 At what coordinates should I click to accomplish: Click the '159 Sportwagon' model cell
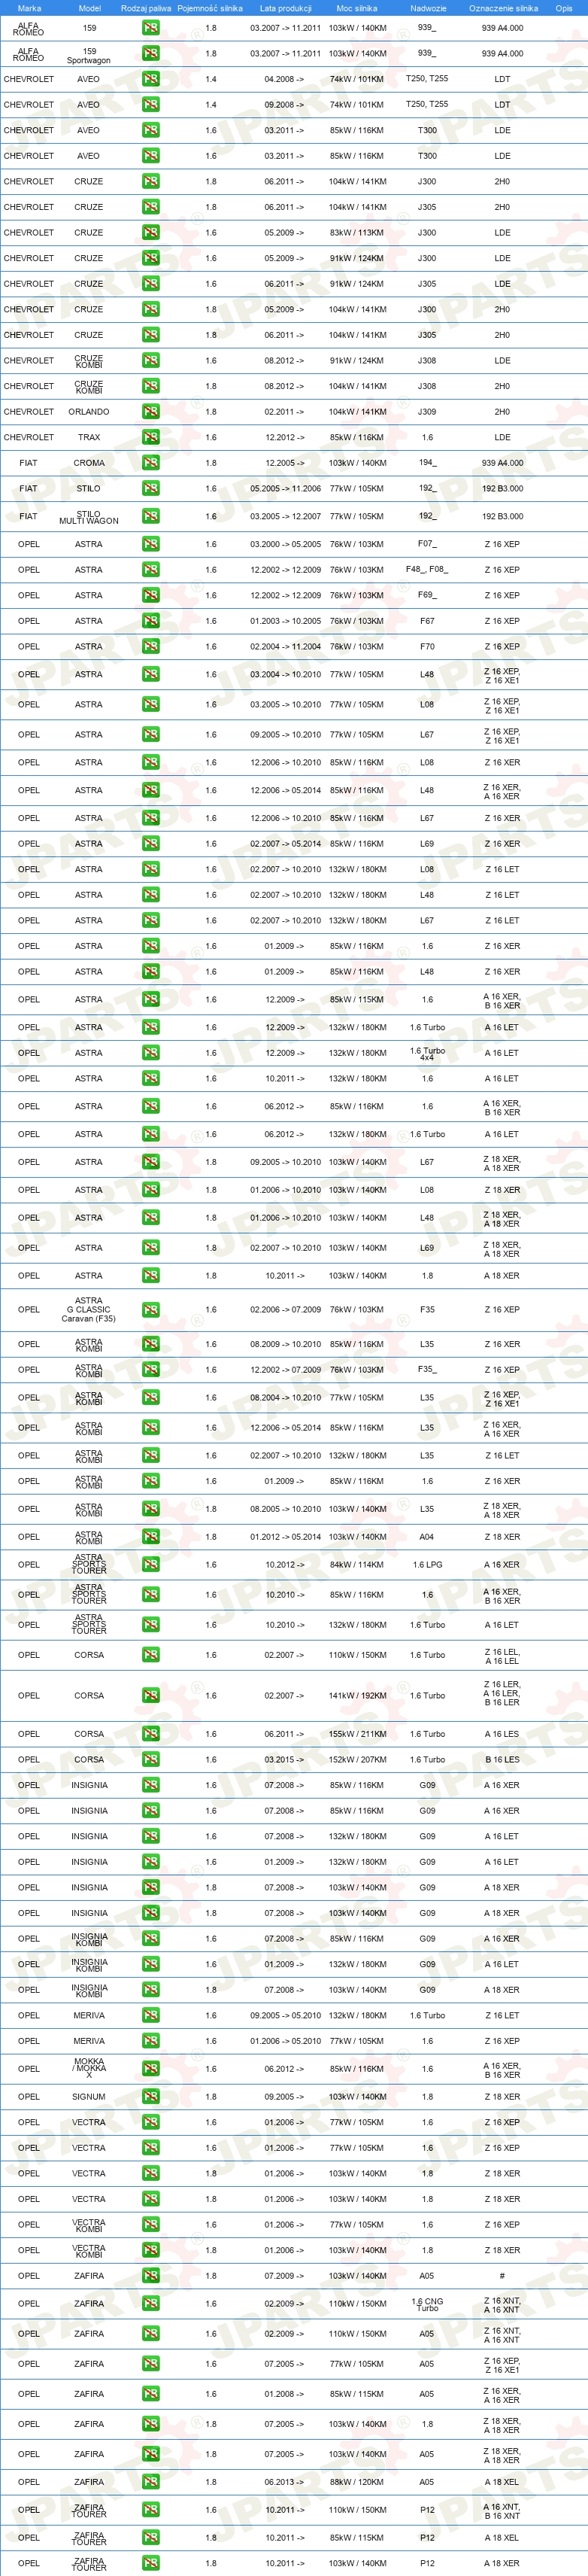tap(89, 55)
